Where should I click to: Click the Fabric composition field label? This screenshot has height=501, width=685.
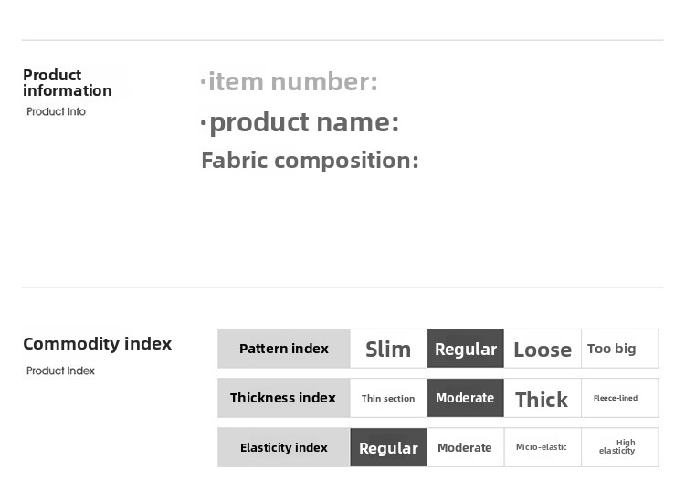tap(310, 161)
